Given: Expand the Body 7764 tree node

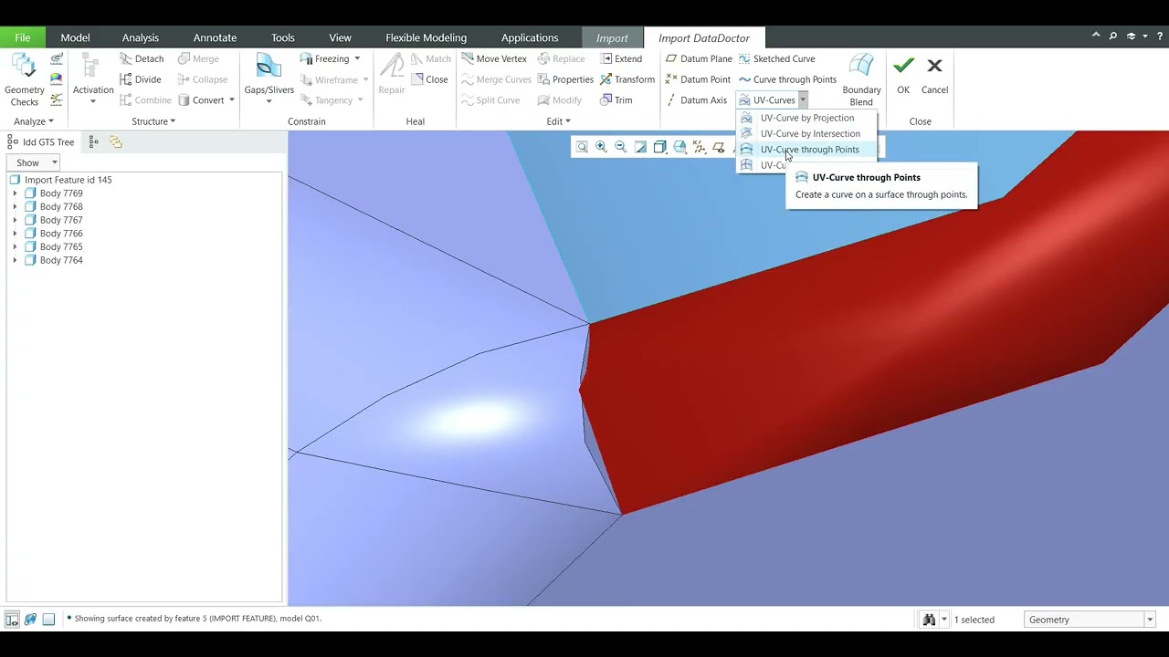Looking at the screenshot, I should [x=15, y=261].
